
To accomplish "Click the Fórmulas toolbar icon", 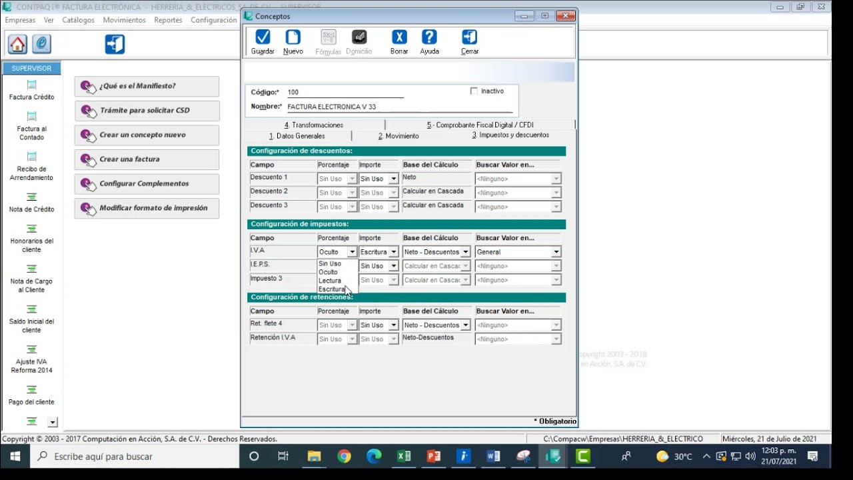I will (x=329, y=37).
